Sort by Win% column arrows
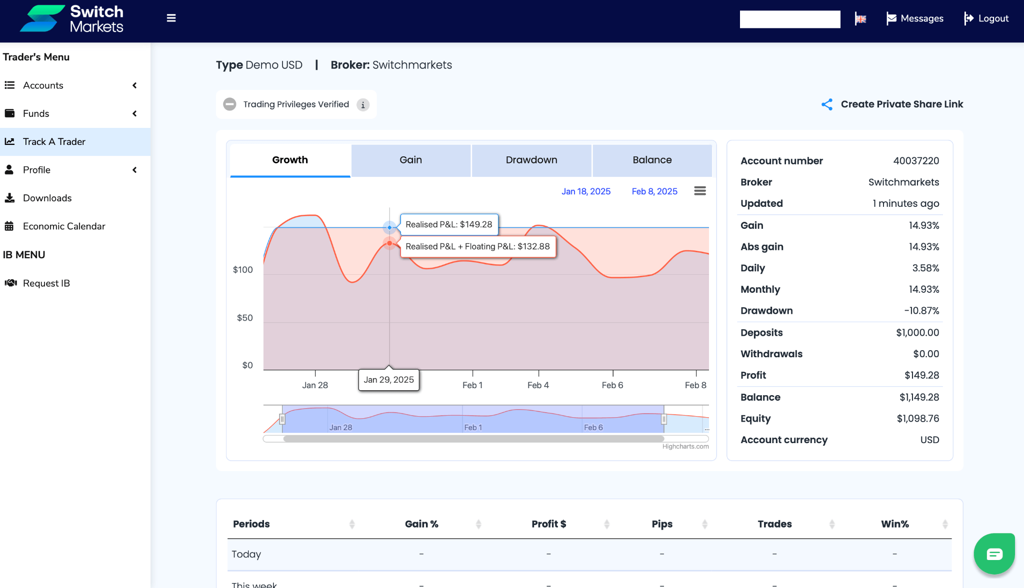This screenshot has height=588, width=1024. 945,524
